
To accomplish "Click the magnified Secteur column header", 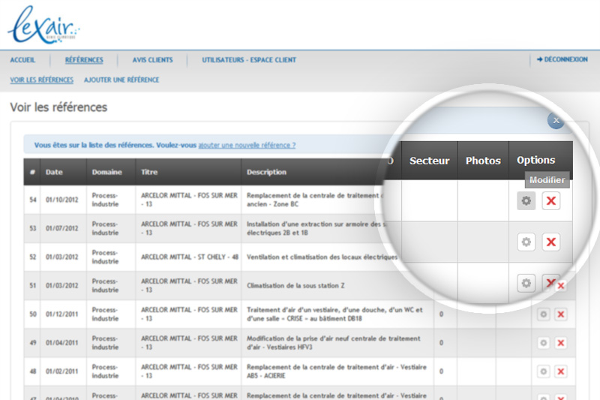I will (x=429, y=161).
